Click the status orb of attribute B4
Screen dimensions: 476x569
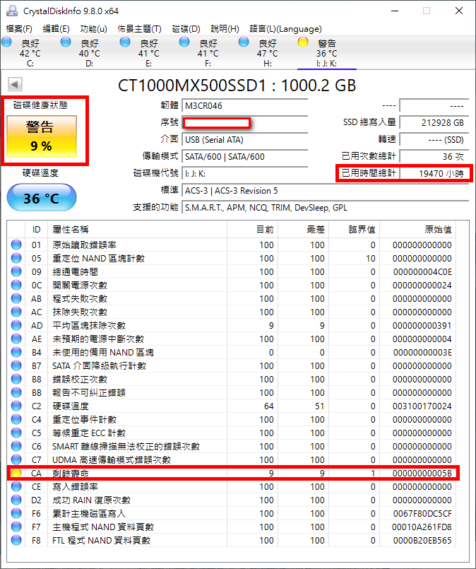pyautogui.click(x=16, y=352)
